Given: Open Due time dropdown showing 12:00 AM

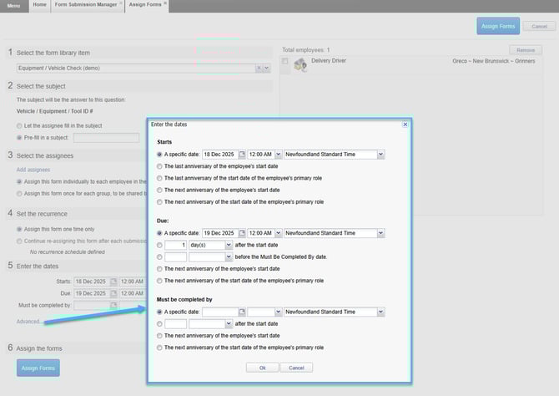Looking at the screenshot, I should 279,233.
